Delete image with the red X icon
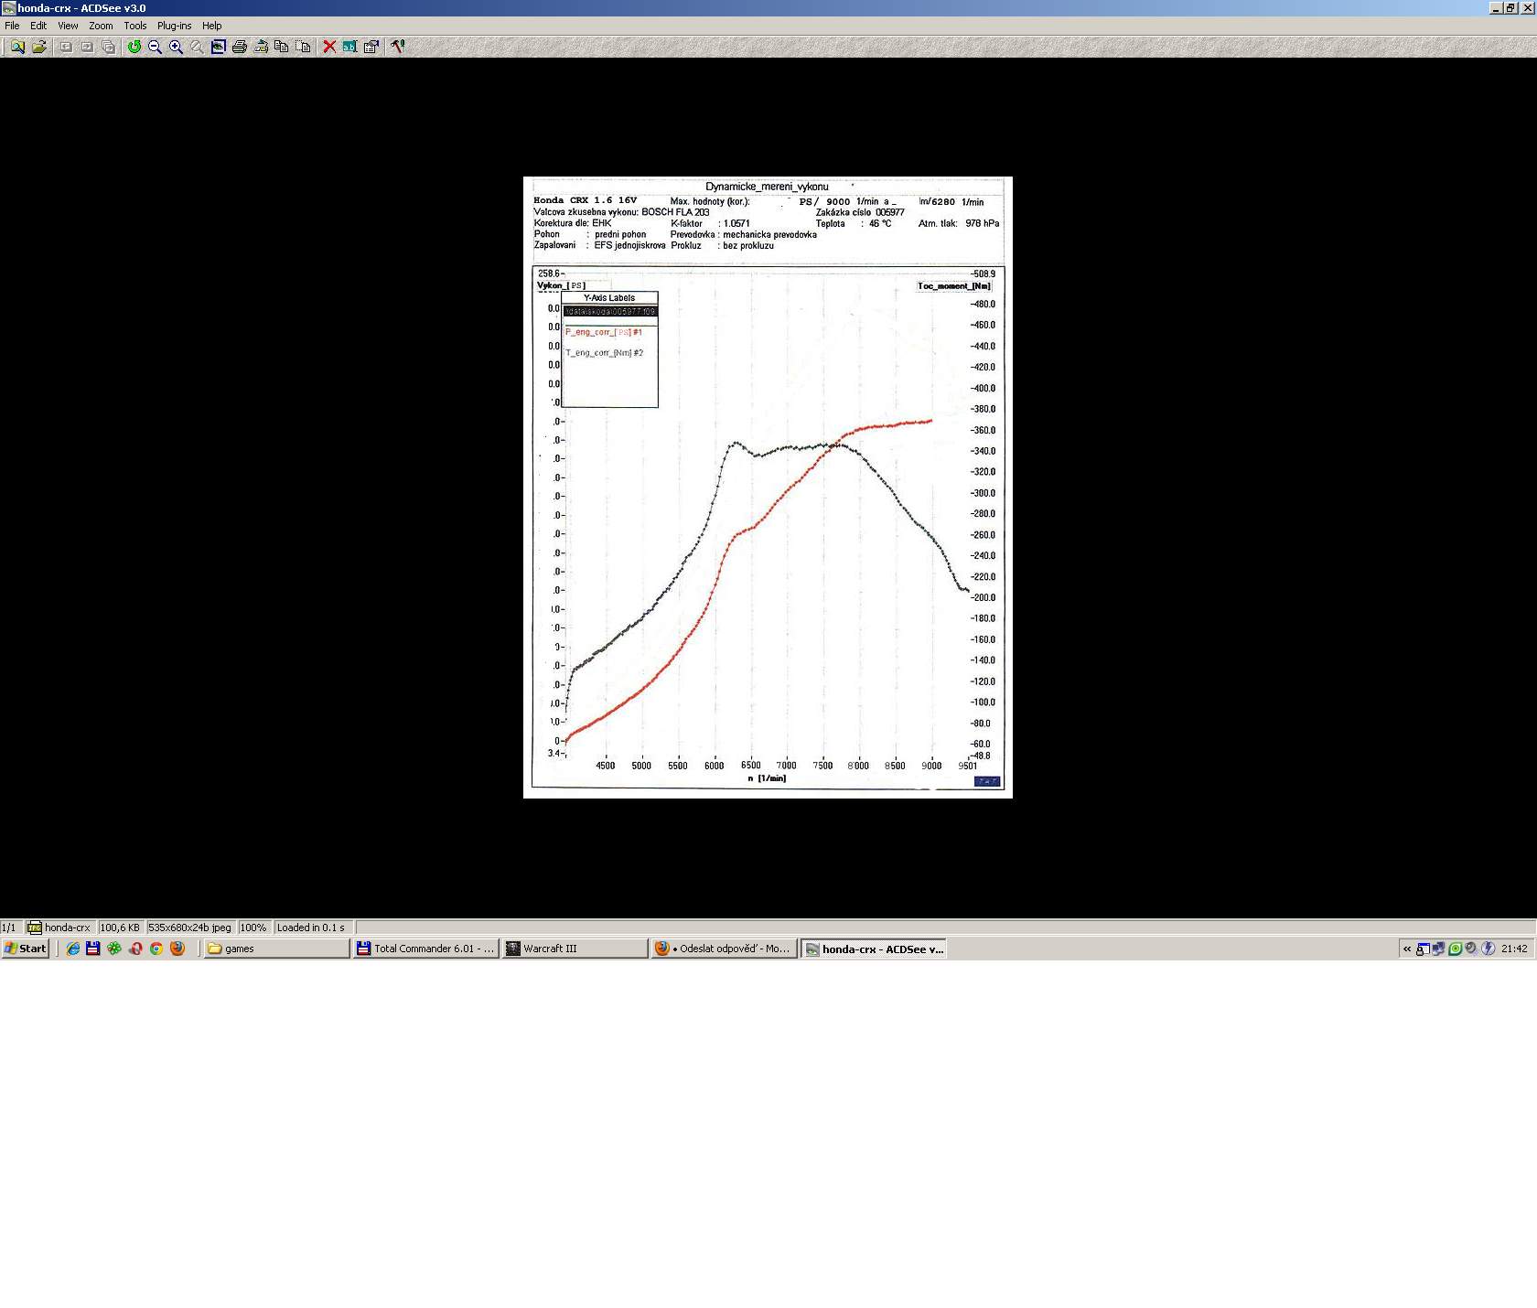1537x1308 pixels. [329, 47]
